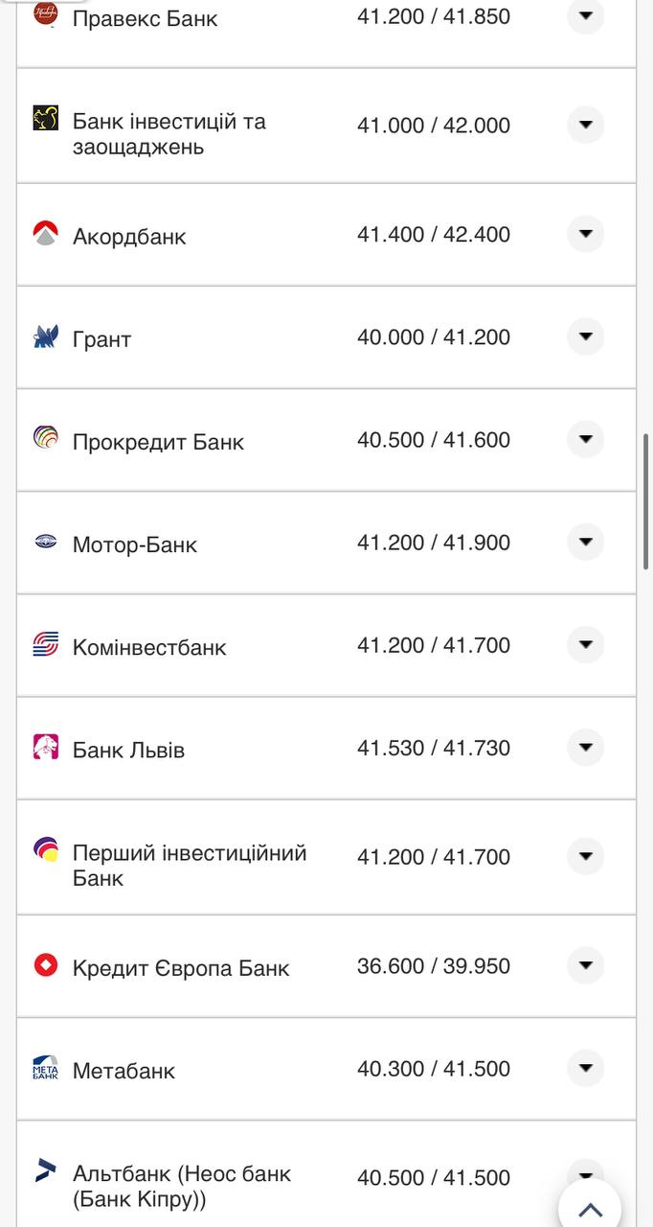653x1227 pixels.
Task: Select the Мотор-Банк rate 41.200 / 41.900
Action: pyautogui.click(x=433, y=543)
